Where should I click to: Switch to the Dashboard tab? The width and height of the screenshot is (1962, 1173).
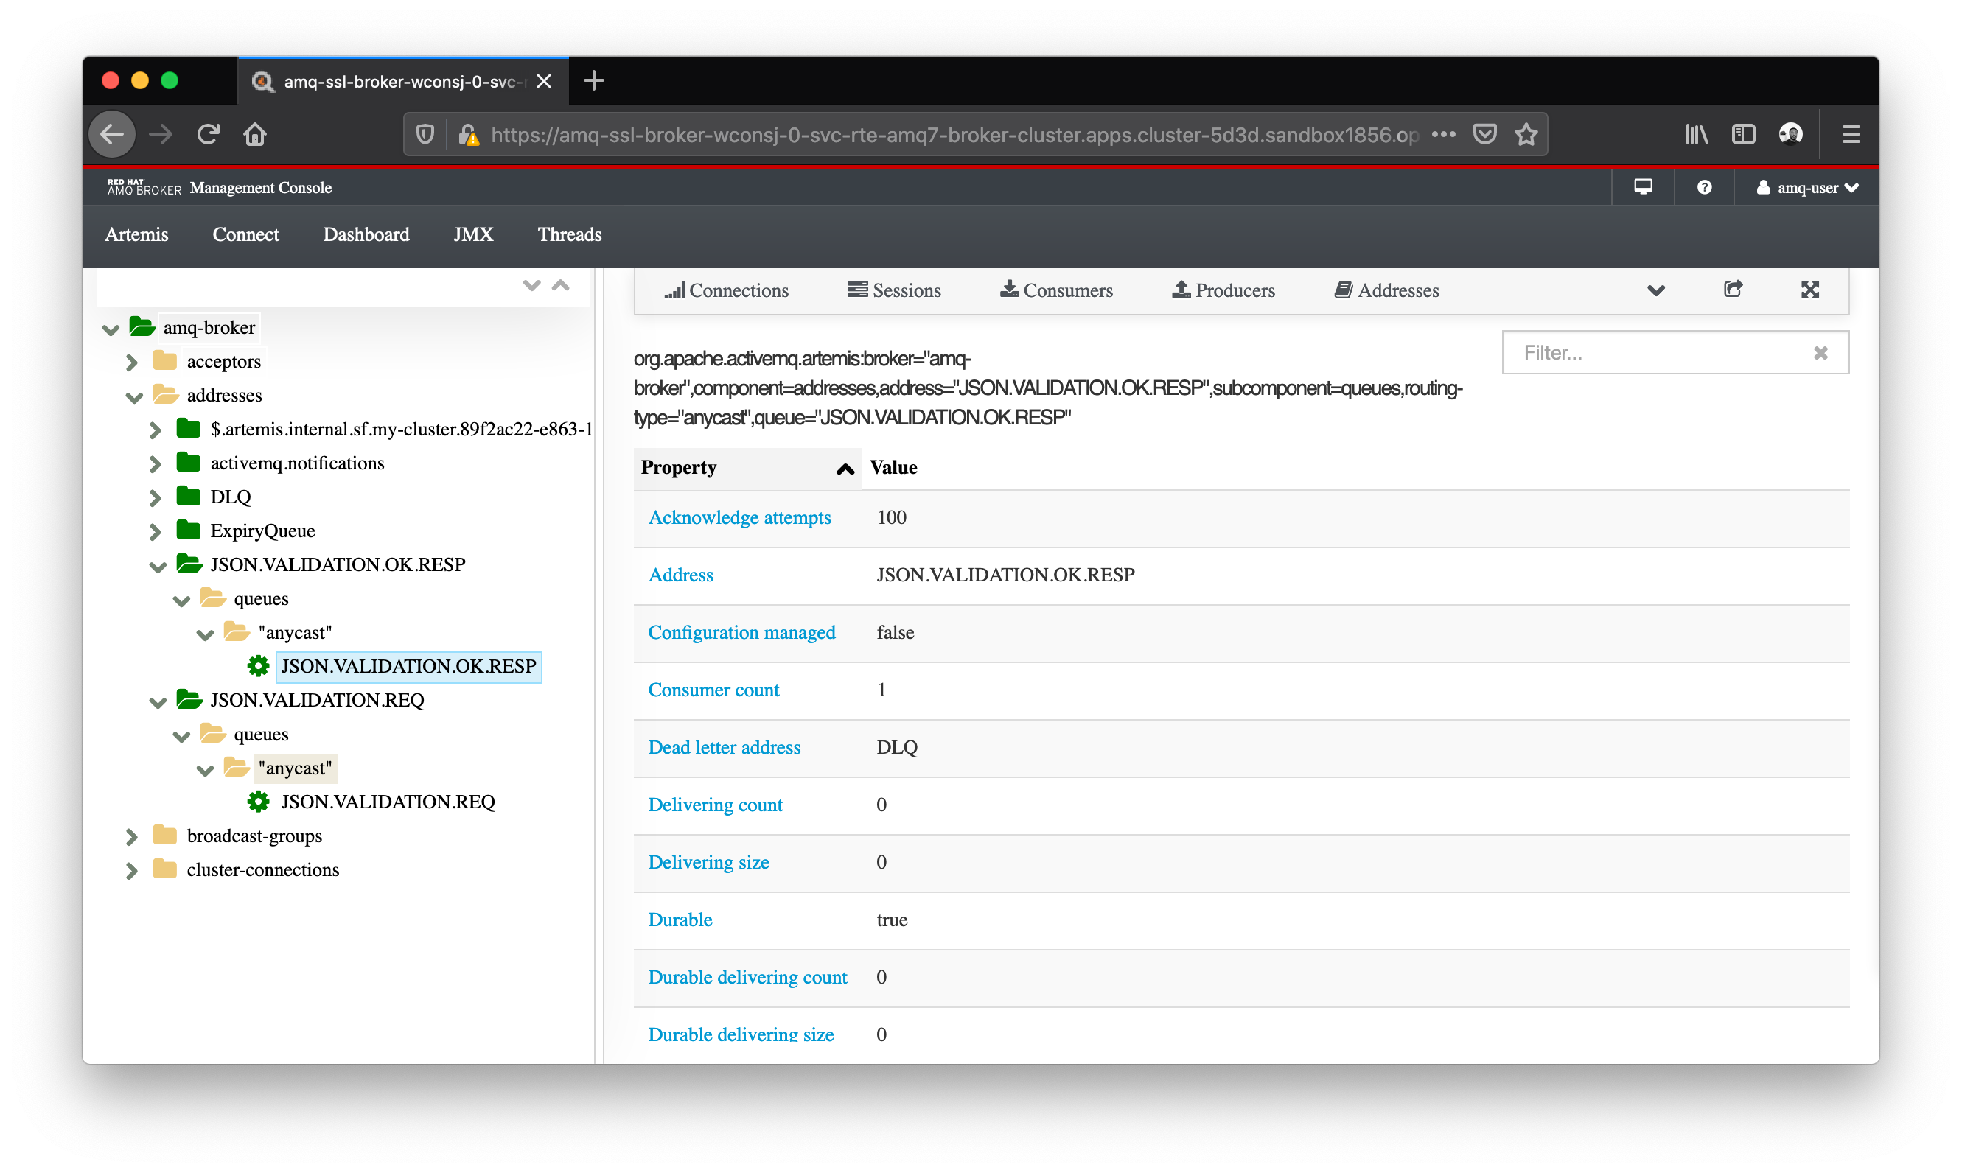366,235
